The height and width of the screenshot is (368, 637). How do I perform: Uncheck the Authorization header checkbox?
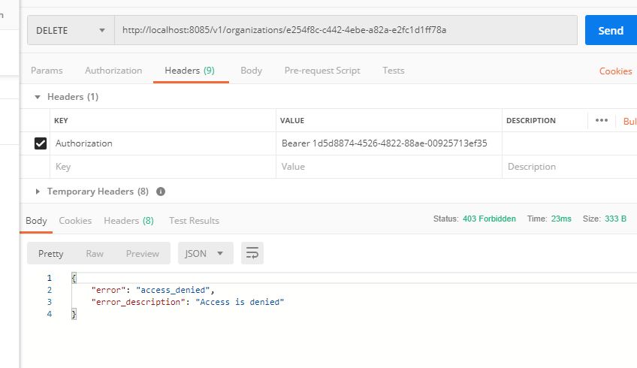tap(41, 143)
